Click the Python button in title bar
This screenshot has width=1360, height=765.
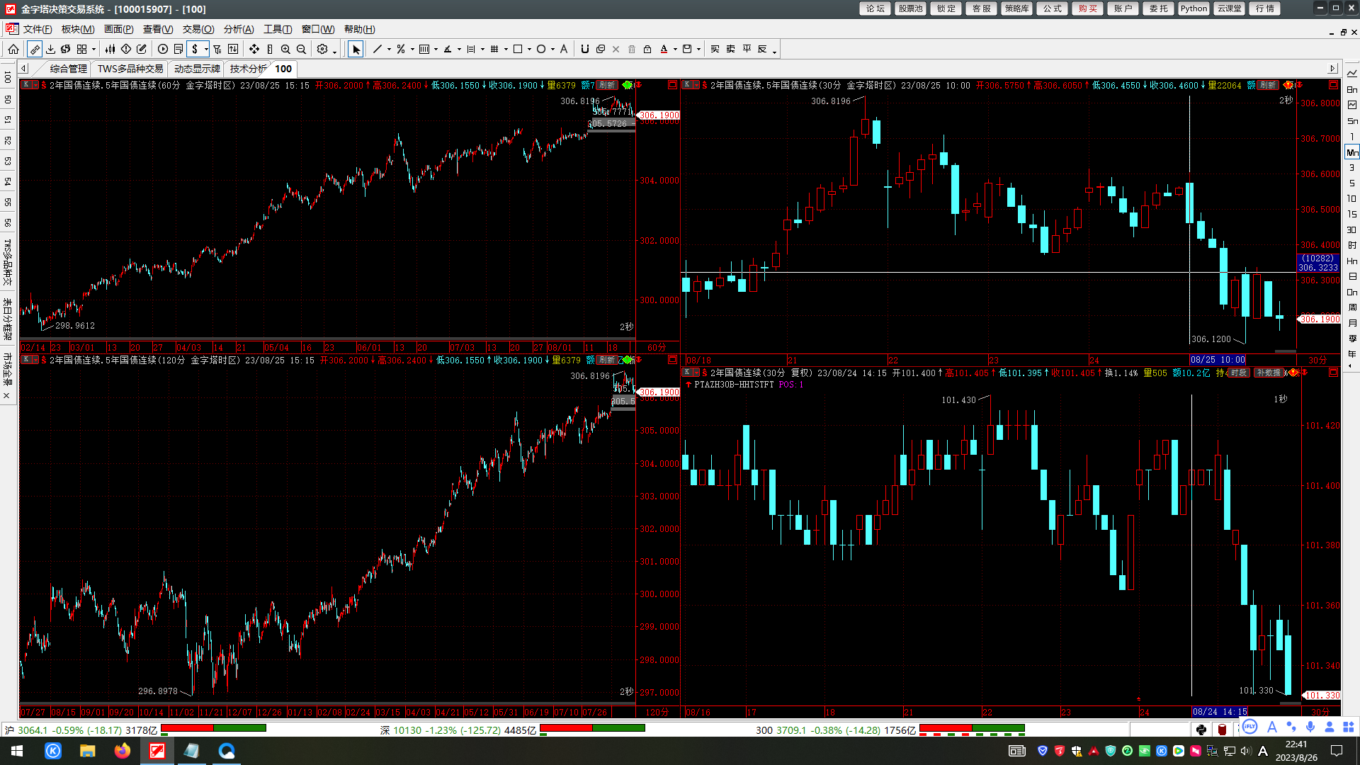[1194, 8]
